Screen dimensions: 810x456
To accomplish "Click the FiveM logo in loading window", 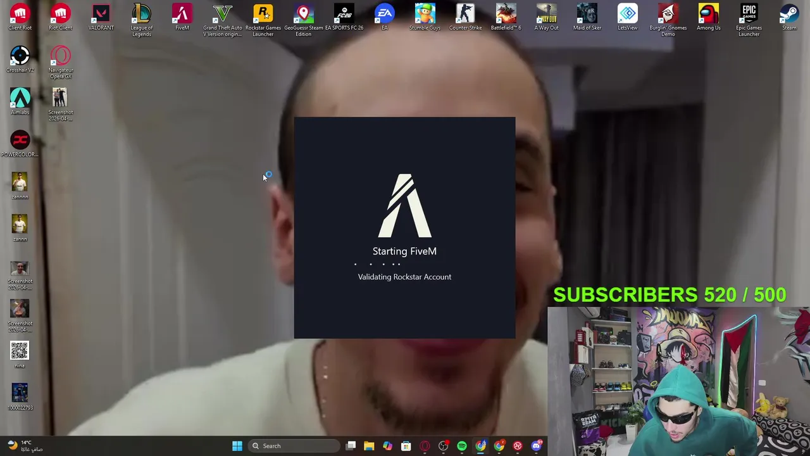I will pyautogui.click(x=404, y=206).
